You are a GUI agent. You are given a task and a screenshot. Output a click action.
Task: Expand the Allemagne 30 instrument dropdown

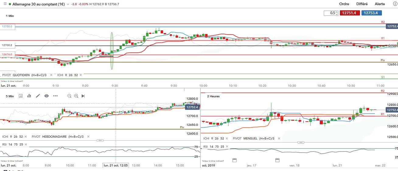[68, 4]
